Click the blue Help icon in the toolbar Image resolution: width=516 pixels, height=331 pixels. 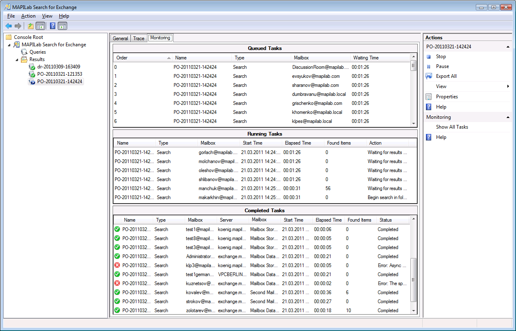coord(52,26)
